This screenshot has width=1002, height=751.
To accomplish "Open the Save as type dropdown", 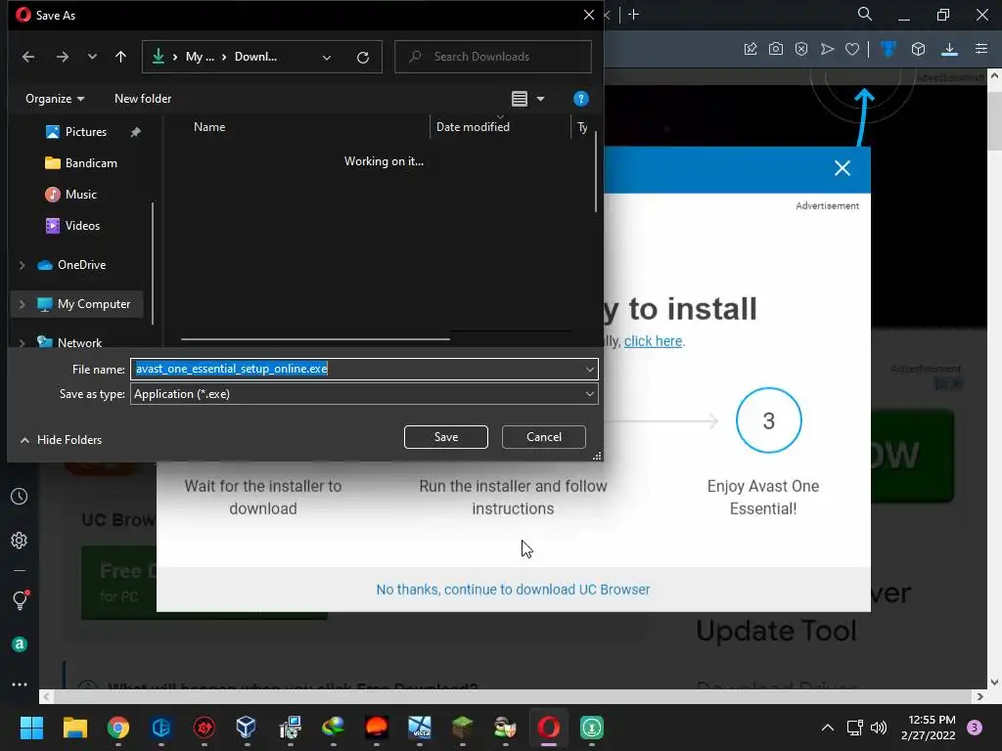I will [x=364, y=394].
